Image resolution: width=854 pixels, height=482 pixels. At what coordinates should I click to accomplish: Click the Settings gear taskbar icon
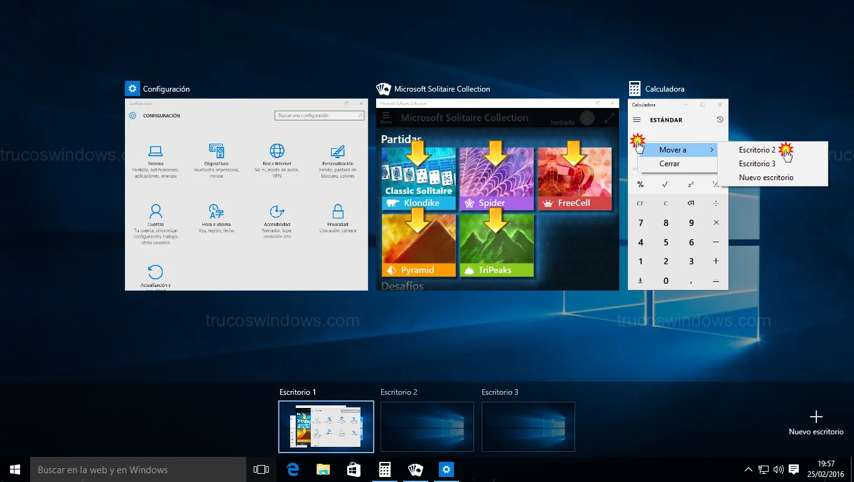click(x=446, y=469)
